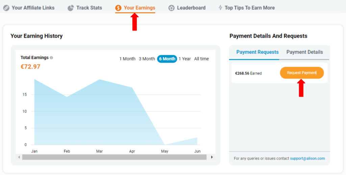Select the 6 Month time range

coord(167,59)
